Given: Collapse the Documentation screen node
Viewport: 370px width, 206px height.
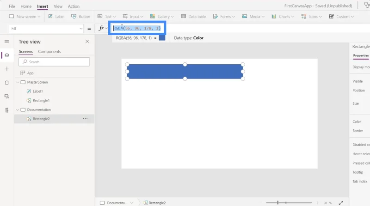Looking at the screenshot, I should [x=18, y=110].
